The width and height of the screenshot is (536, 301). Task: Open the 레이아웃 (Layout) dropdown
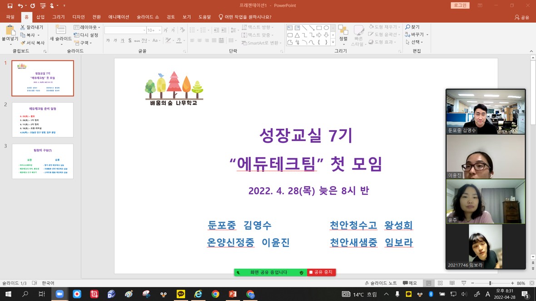click(87, 28)
